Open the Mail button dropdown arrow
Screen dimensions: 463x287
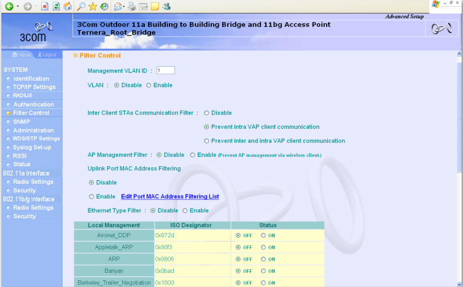coord(123,6)
